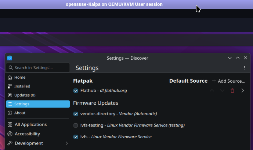Image resolution: width=253 pixels, height=150 pixels.
Task: Select All Applications in the sidebar
Action: click(x=30, y=124)
